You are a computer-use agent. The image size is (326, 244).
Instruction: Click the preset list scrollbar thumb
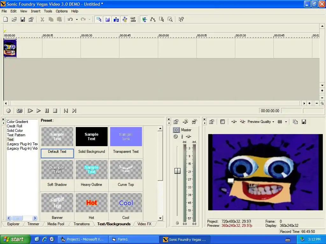(160, 156)
